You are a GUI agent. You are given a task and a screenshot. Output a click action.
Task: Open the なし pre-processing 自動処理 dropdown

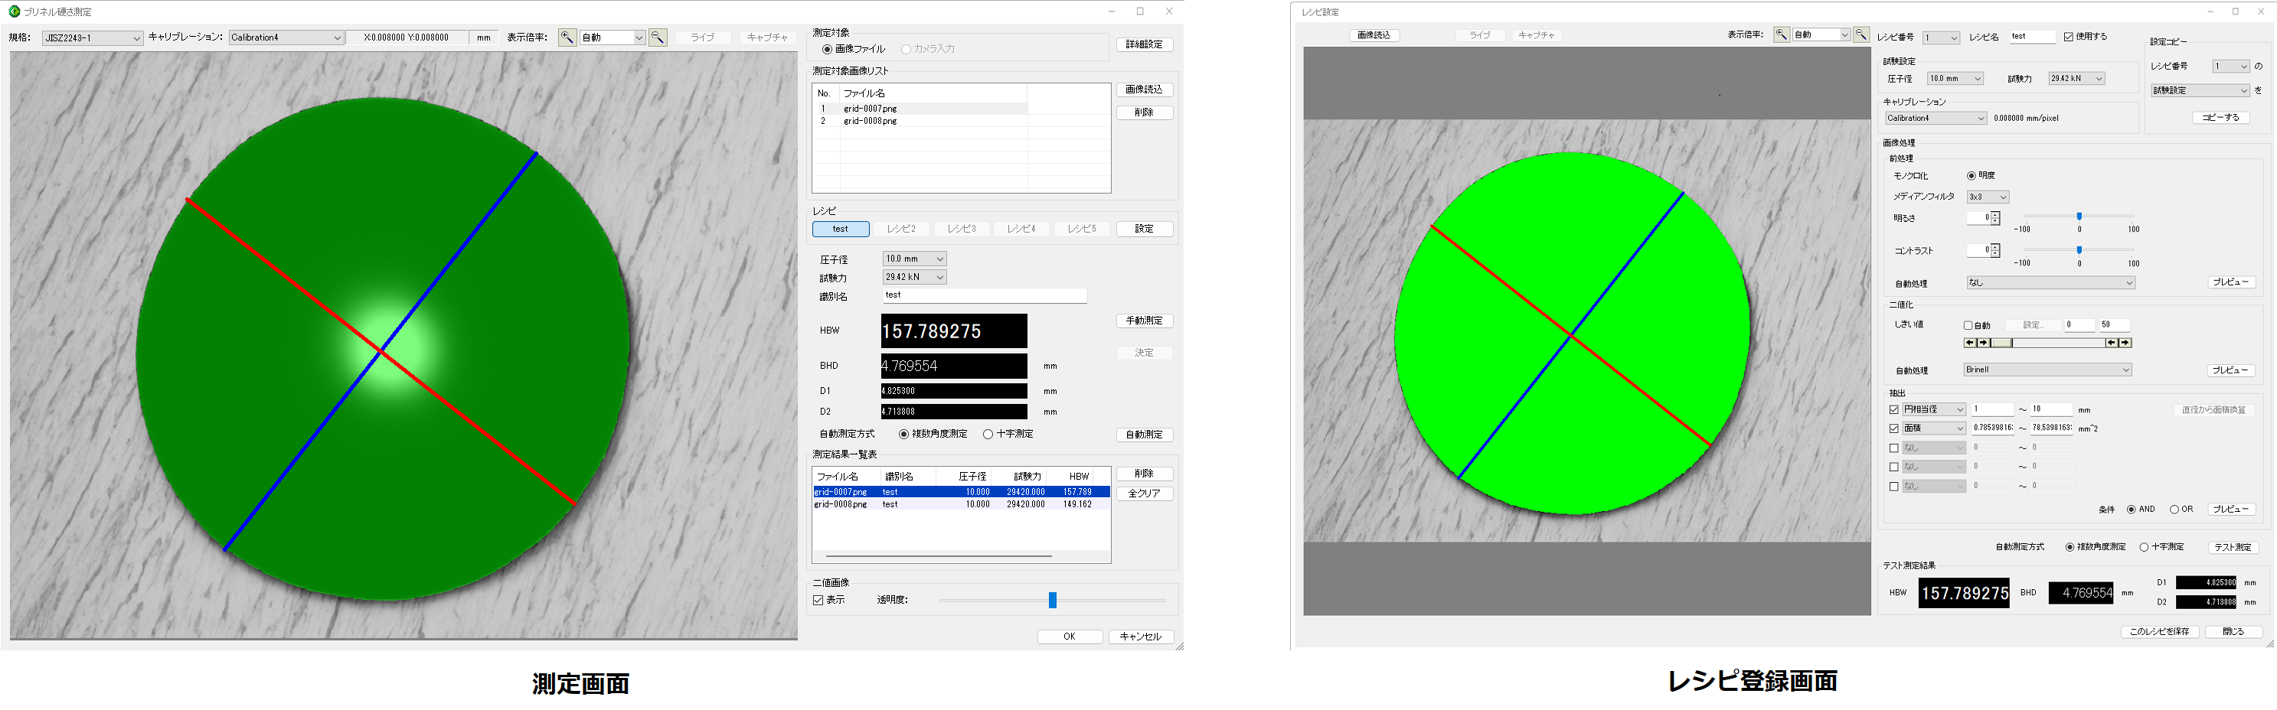tap(2050, 282)
